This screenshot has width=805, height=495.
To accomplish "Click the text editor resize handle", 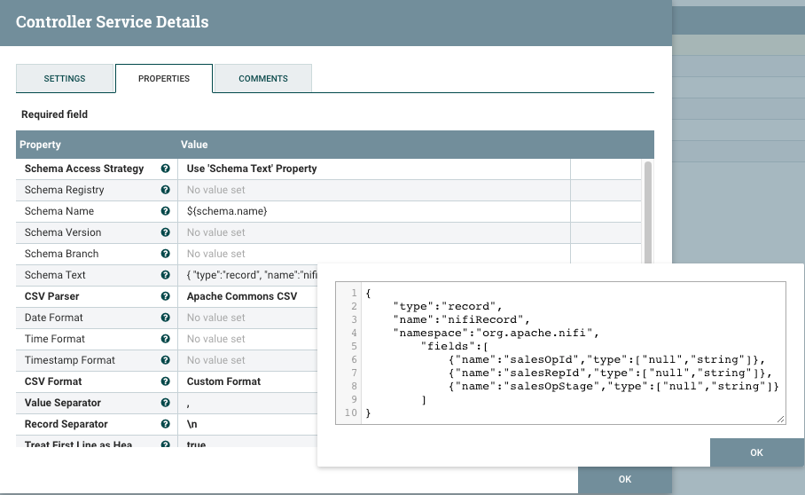I will [x=780, y=419].
